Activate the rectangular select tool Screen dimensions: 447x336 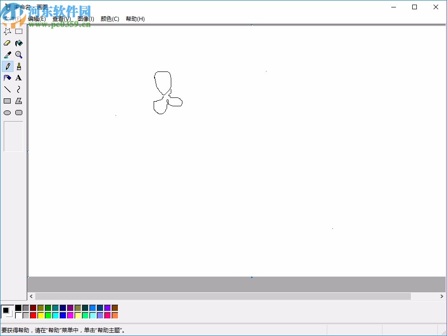tap(19, 32)
